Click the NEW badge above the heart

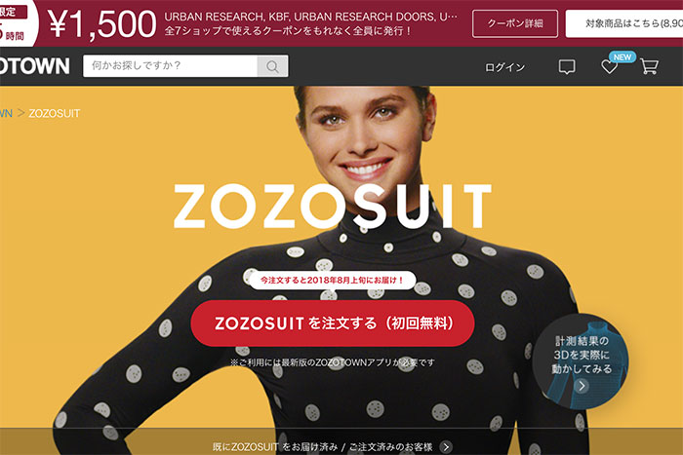pyautogui.click(x=623, y=57)
